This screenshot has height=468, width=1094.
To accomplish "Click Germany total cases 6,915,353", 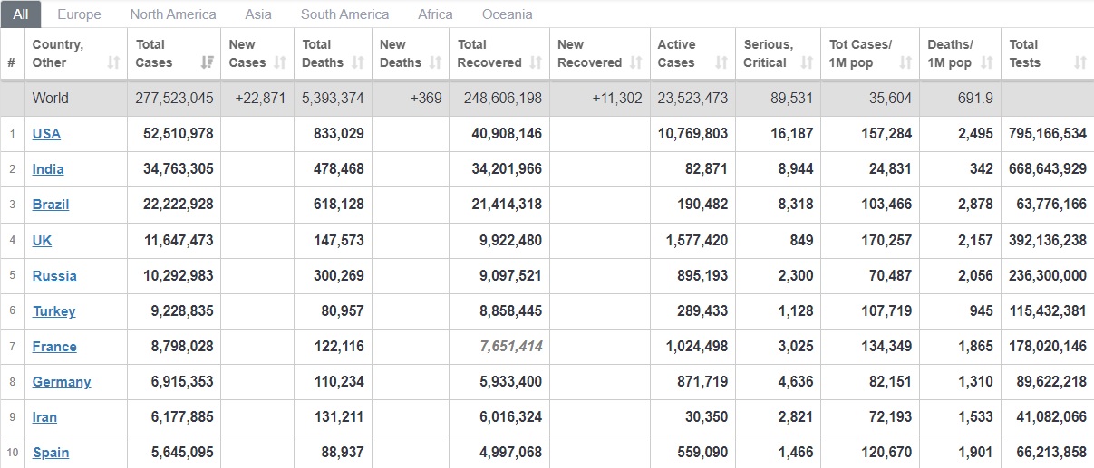I will pos(182,382).
